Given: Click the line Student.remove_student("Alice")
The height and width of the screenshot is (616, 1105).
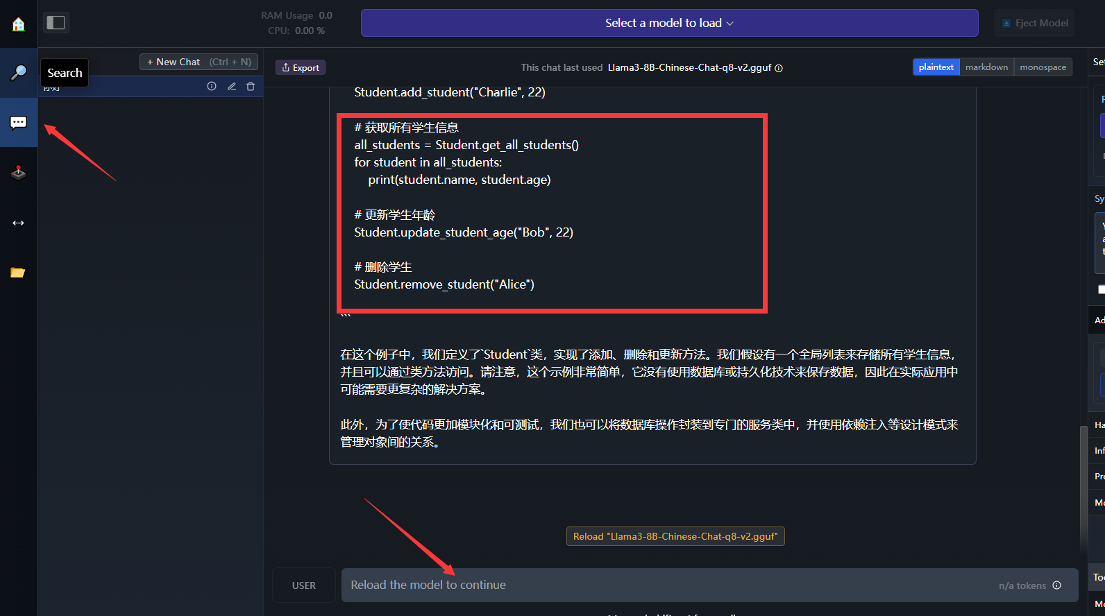Looking at the screenshot, I should pos(444,284).
